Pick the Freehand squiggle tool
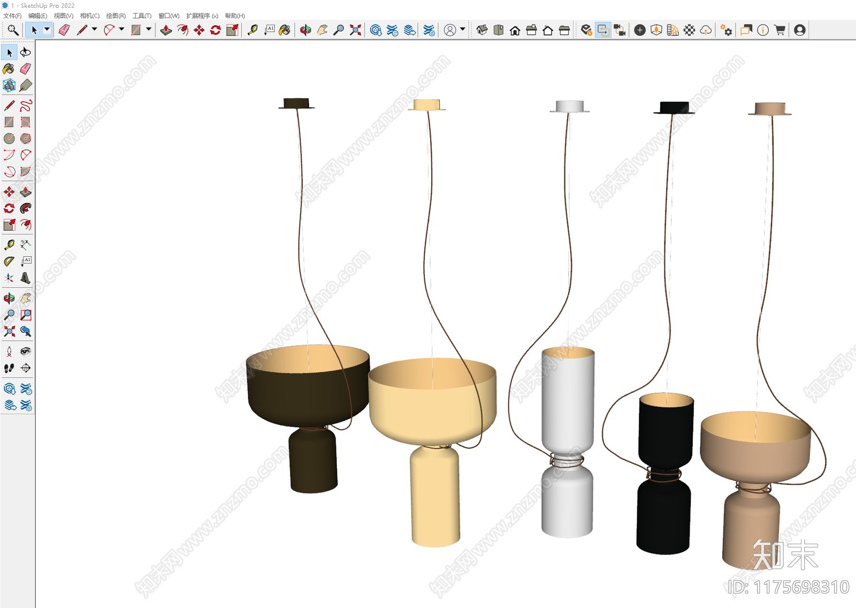The width and height of the screenshot is (856, 608). pyautogui.click(x=26, y=105)
